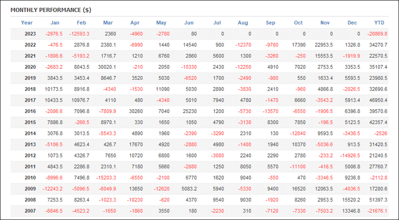
Task: Click the 2011 October value -11100
Action: (x=297, y=167)
